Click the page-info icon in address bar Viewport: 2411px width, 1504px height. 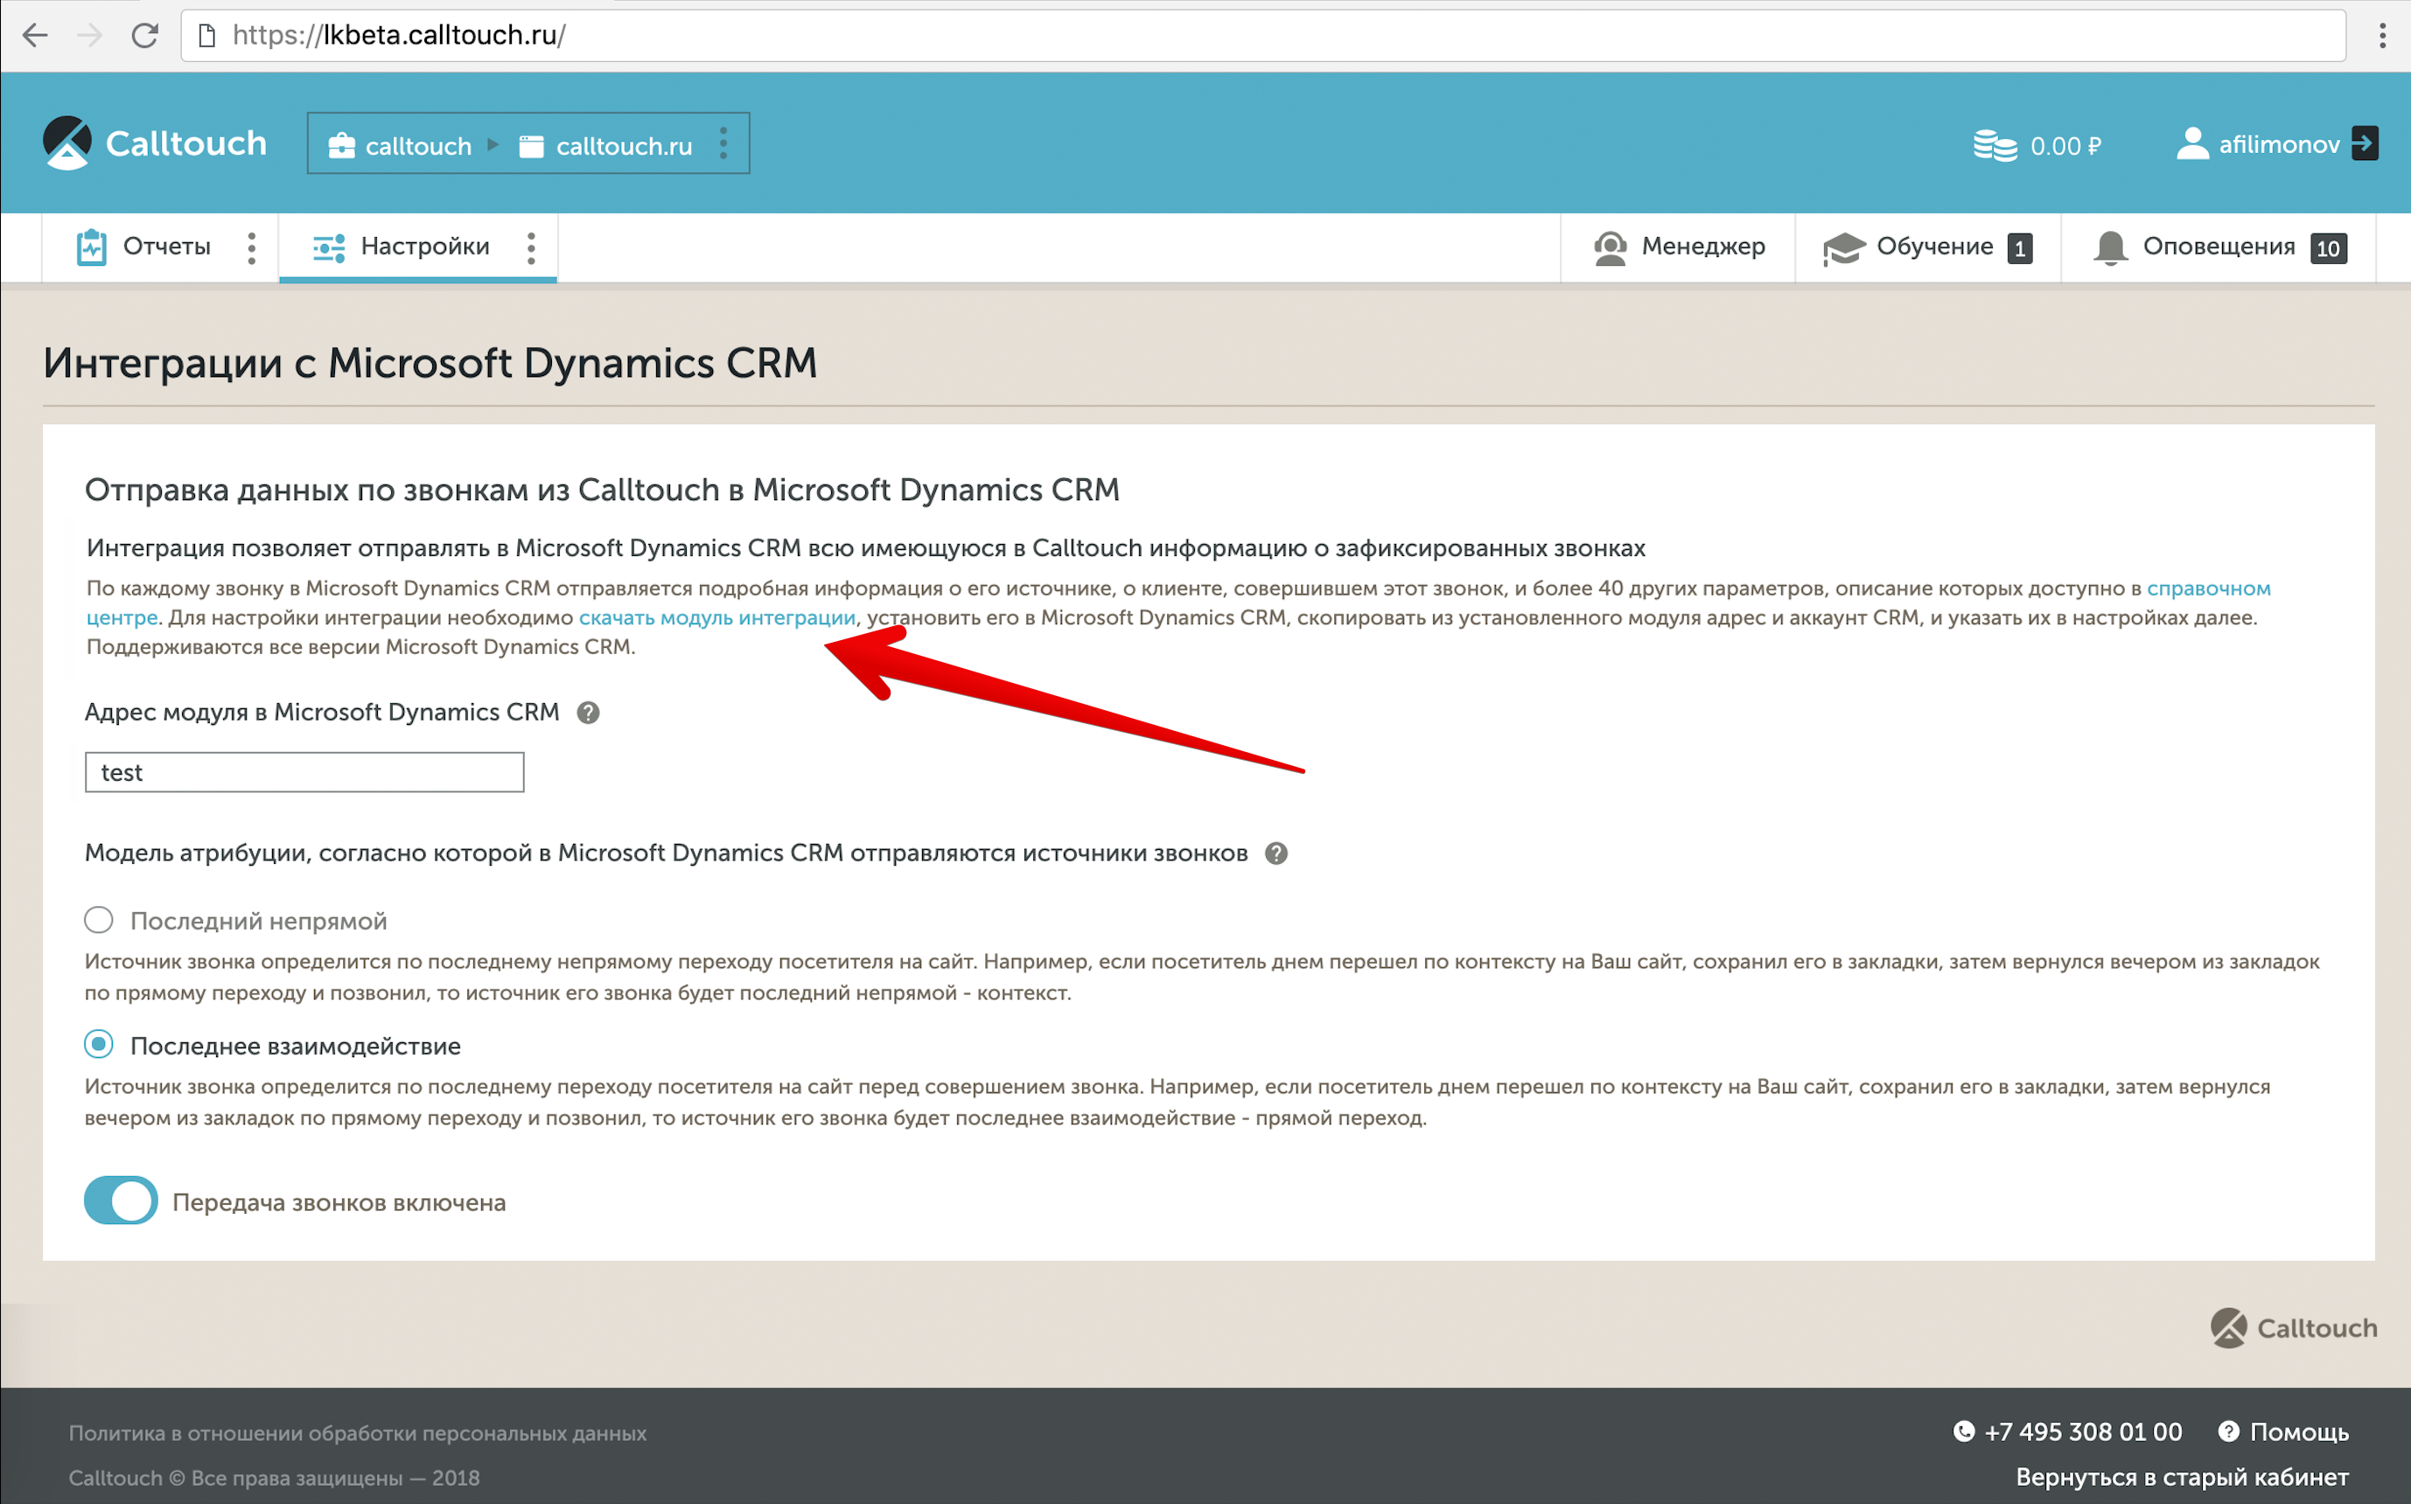[207, 36]
